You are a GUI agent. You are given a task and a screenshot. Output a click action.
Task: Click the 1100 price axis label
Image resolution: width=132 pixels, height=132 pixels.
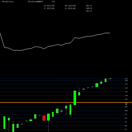[x=126, y=96]
